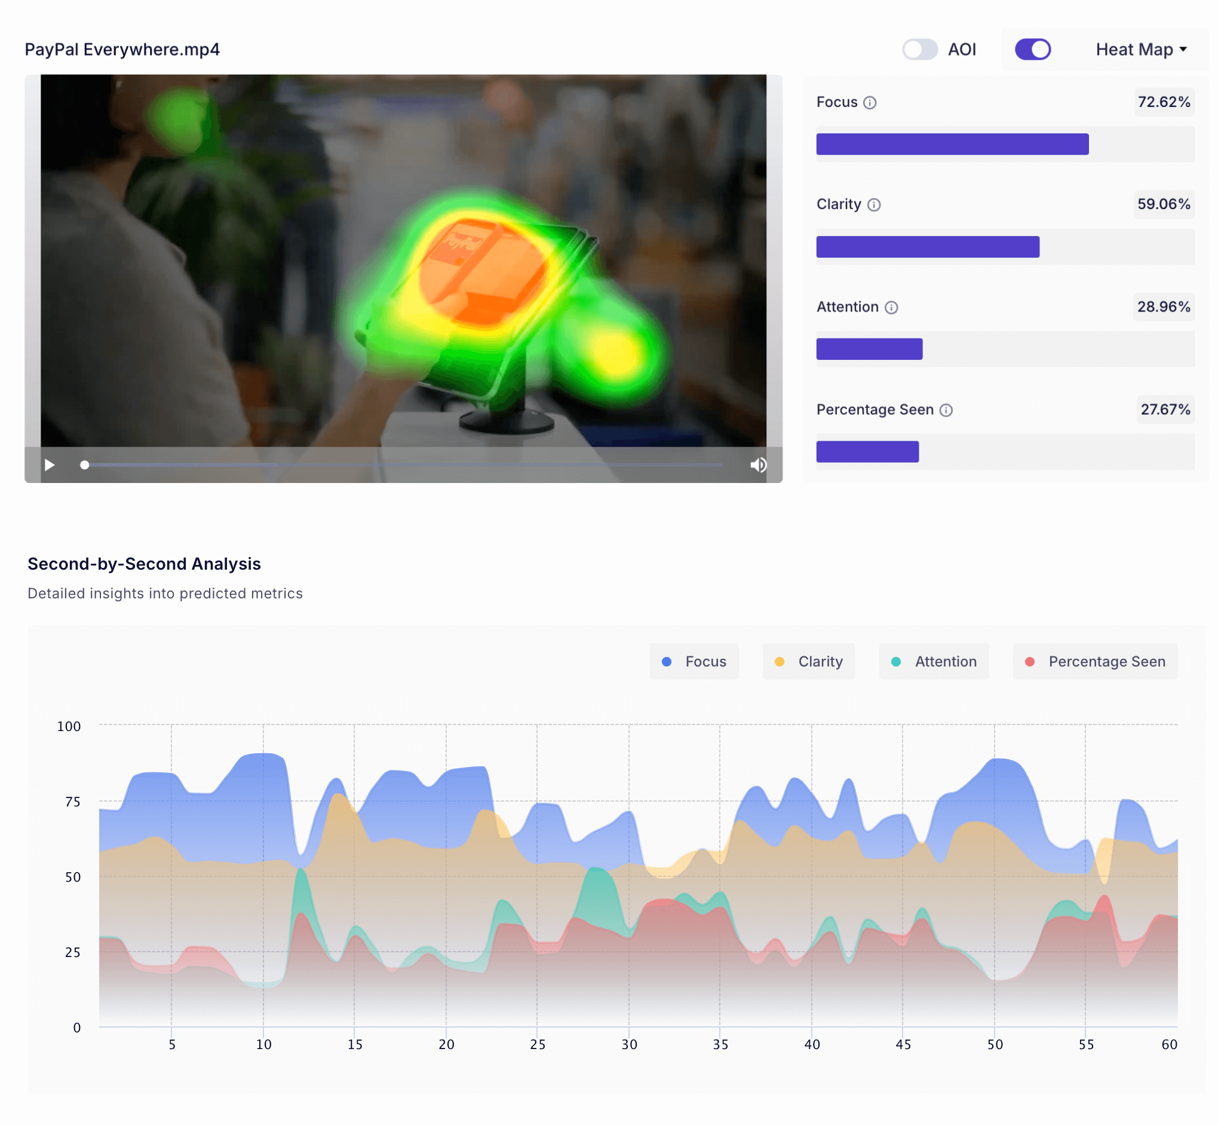Open the Heat Map dropdown
The image size is (1218, 1125).
(1141, 49)
